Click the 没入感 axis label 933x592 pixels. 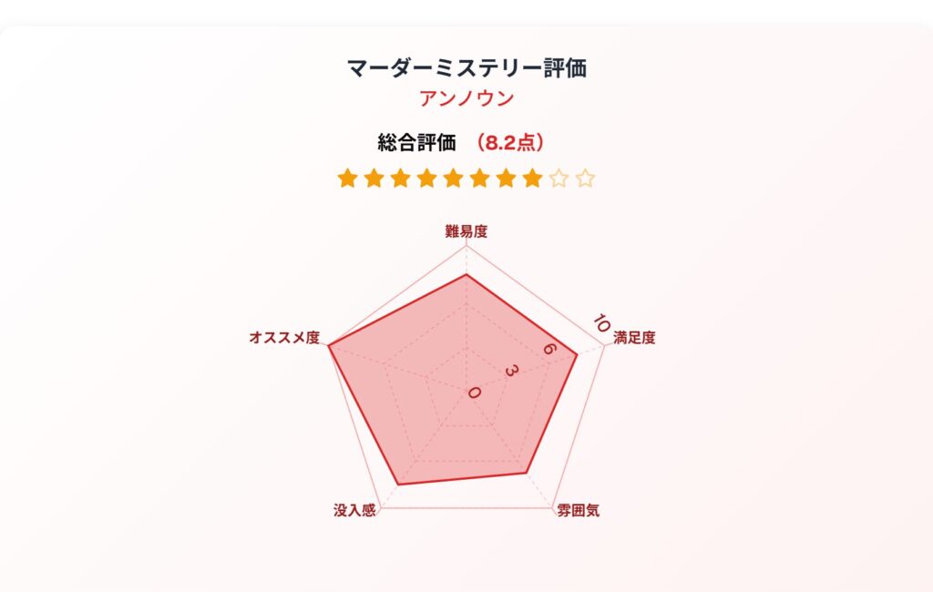coord(354,511)
